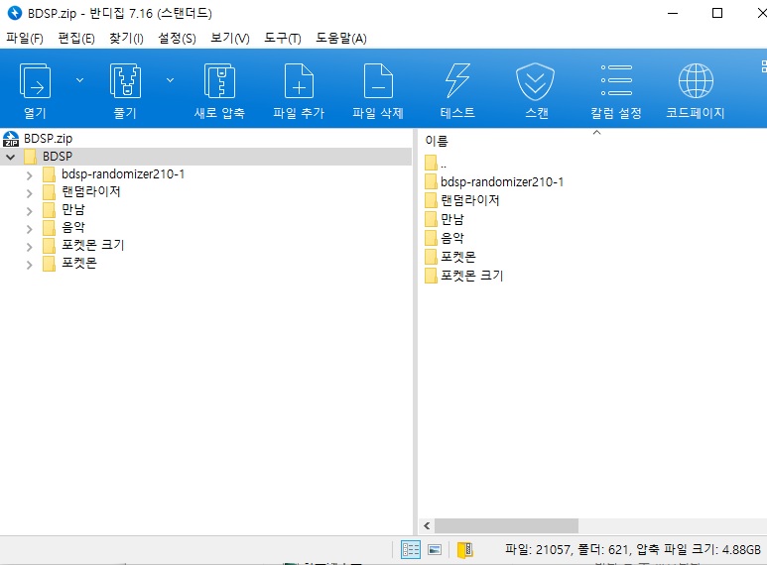Click the 파일 추가 (Add file) icon
The height and width of the screenshot is (565, 767).
coord(299,81)
